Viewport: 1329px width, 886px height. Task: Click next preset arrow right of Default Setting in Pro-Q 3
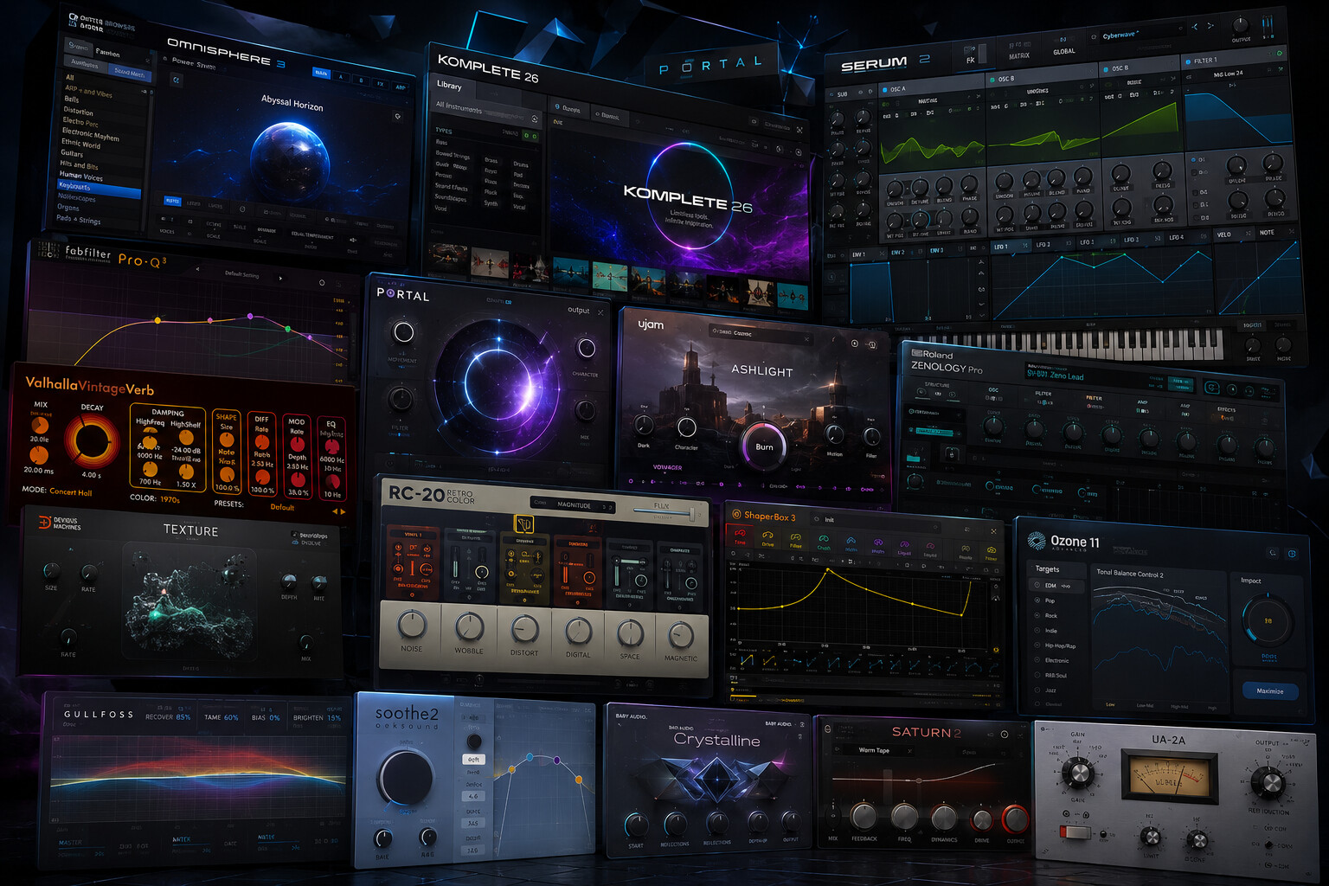(x=280, y=278)
